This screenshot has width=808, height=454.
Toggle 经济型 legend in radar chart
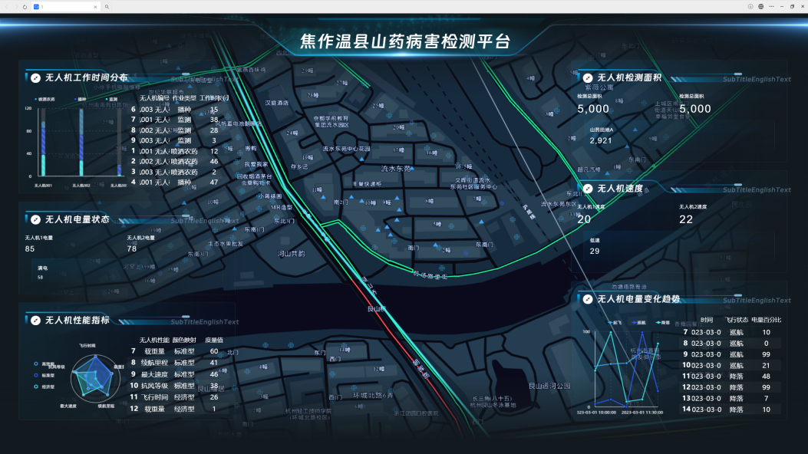44,387
